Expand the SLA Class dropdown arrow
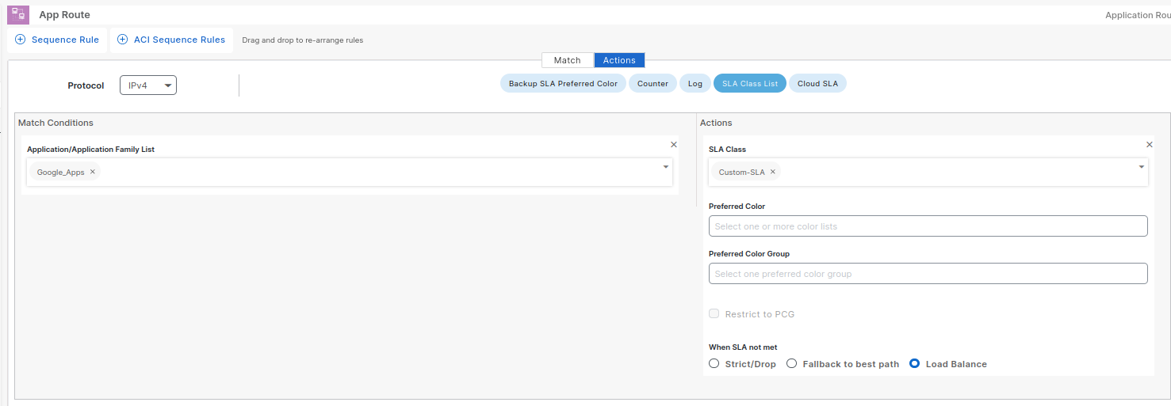Viewport: 1171px width, 406px height. point(1142,167)
